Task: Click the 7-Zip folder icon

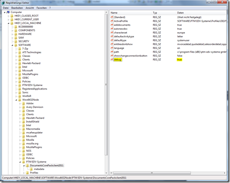Action: pos(20,49)
